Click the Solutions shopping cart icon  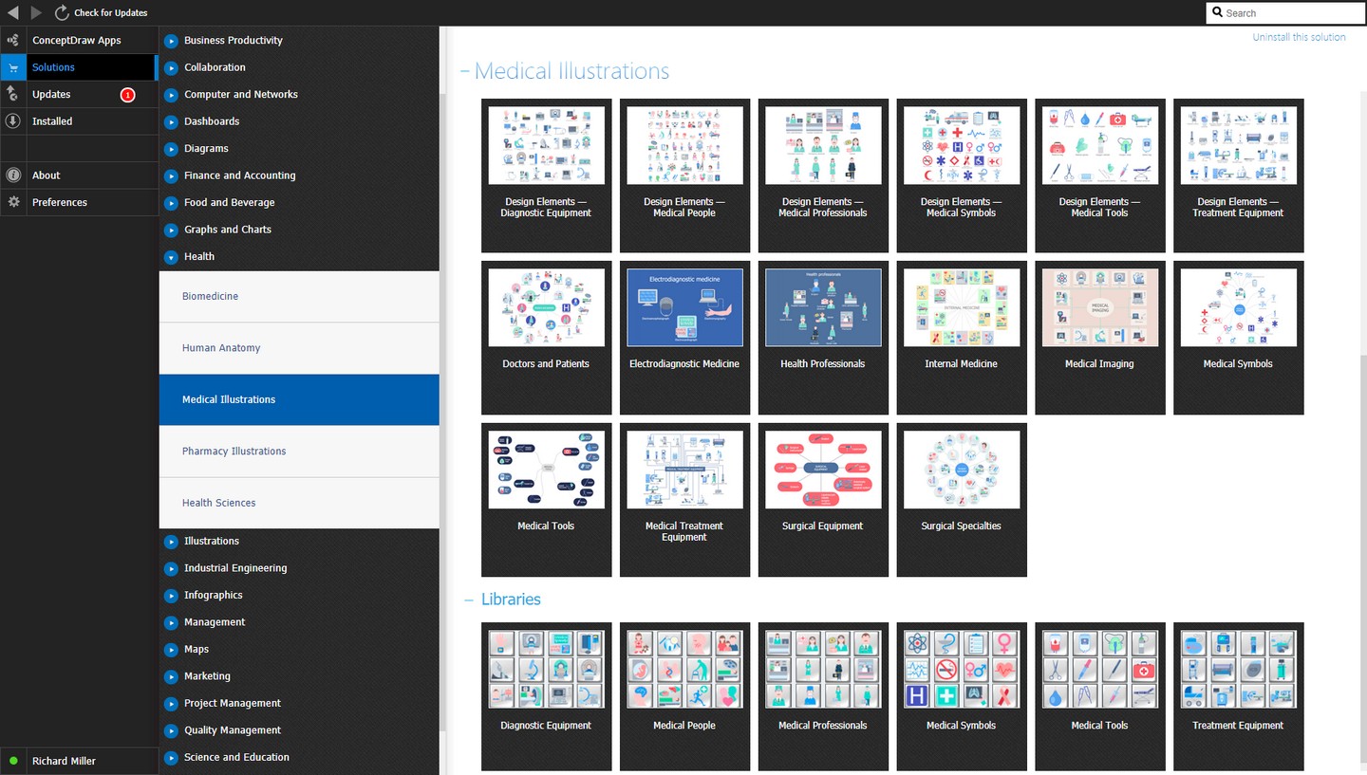click(13, 67)
